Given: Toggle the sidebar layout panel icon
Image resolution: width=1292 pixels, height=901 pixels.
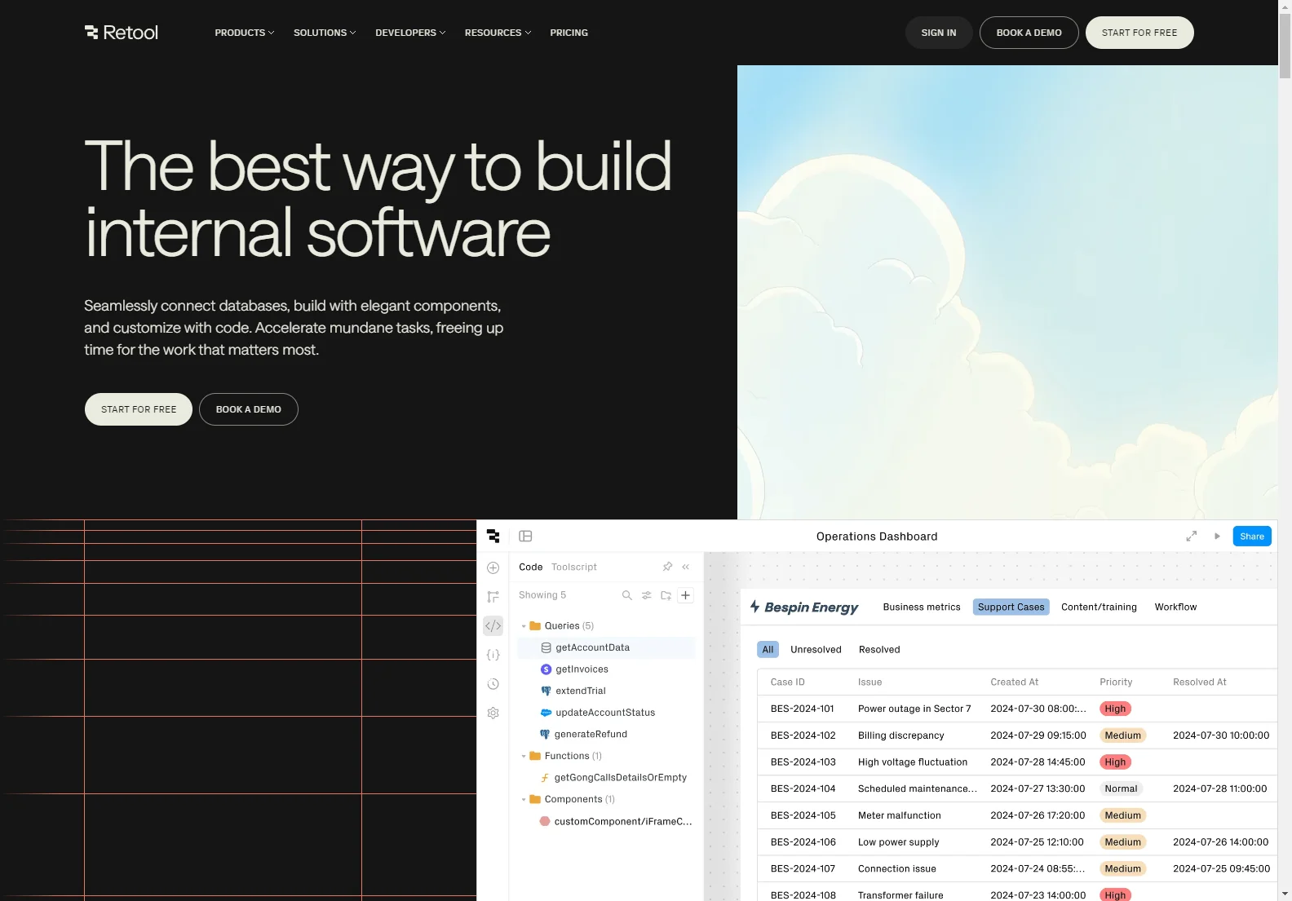Looking at the screenshot, I should 525,536.
